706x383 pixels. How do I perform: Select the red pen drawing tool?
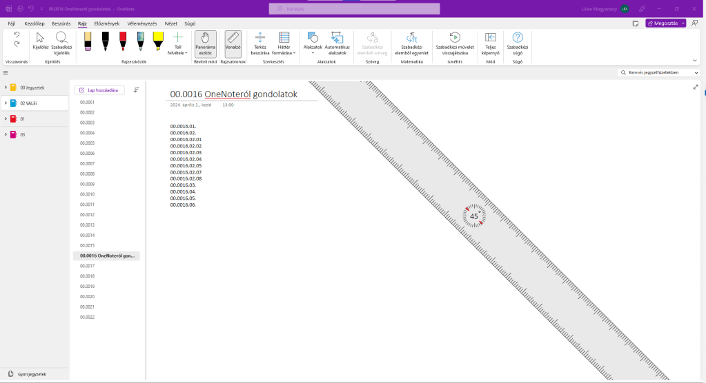(x=123, y=41)
